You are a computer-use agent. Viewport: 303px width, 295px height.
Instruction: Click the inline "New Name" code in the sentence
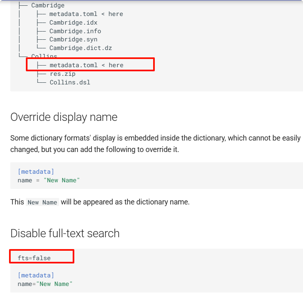click(42, 202)
